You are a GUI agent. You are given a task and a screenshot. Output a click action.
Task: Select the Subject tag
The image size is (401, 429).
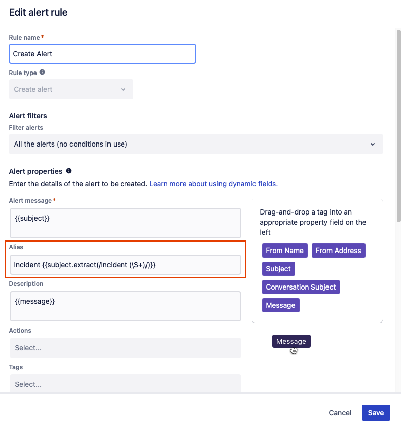click(x=278, y=268)
